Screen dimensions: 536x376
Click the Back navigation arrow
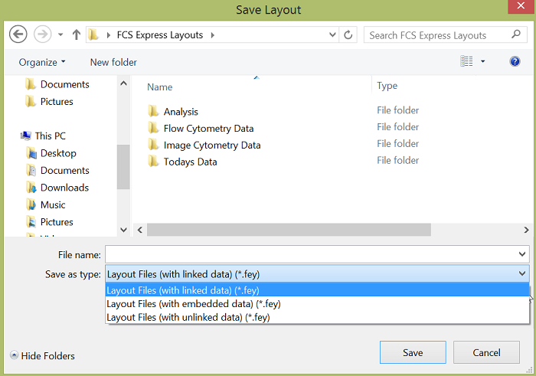point(18,34)
